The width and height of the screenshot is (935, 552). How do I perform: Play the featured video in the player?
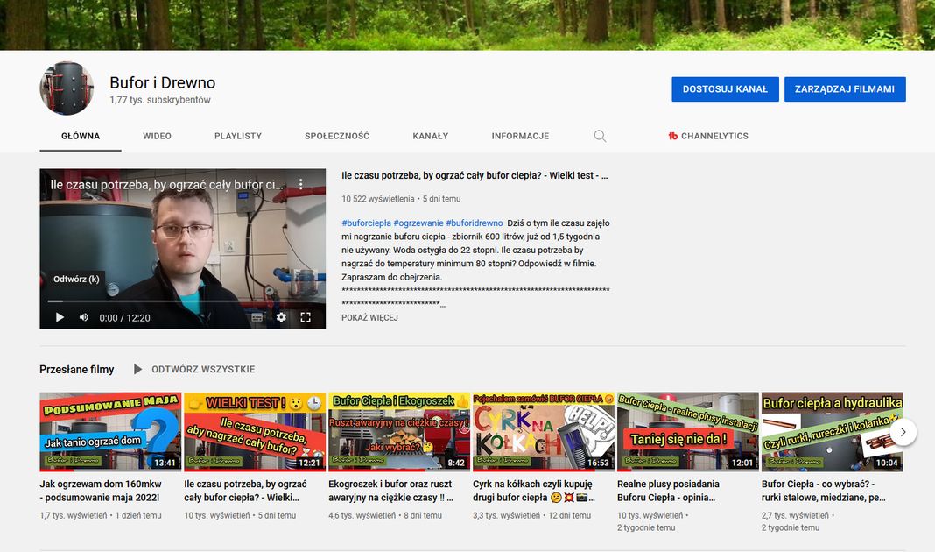60,317
